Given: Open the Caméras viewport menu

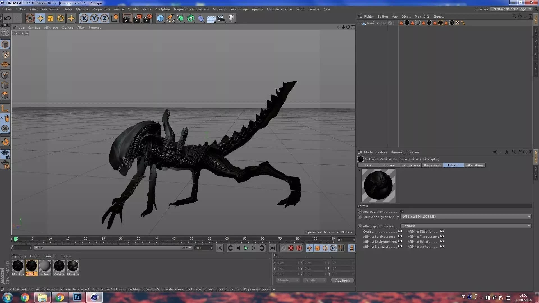Looking at the screenshot, I should coord(34,27).
